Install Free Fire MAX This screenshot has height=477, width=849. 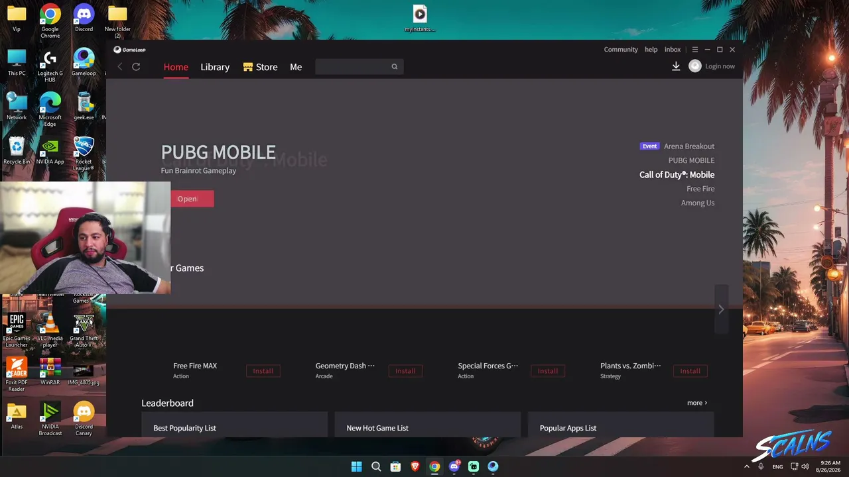click(263, 371)
